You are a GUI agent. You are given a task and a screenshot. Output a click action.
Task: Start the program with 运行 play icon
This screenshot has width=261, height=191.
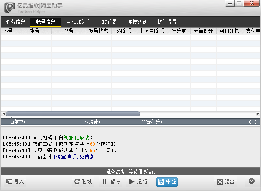tap(138, 182)
